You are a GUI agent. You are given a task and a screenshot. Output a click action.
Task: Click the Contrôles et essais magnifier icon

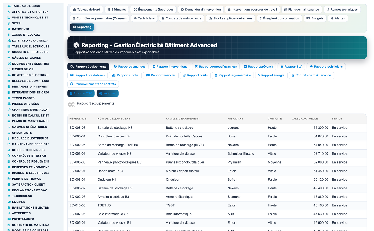click(x=9, y=156)
